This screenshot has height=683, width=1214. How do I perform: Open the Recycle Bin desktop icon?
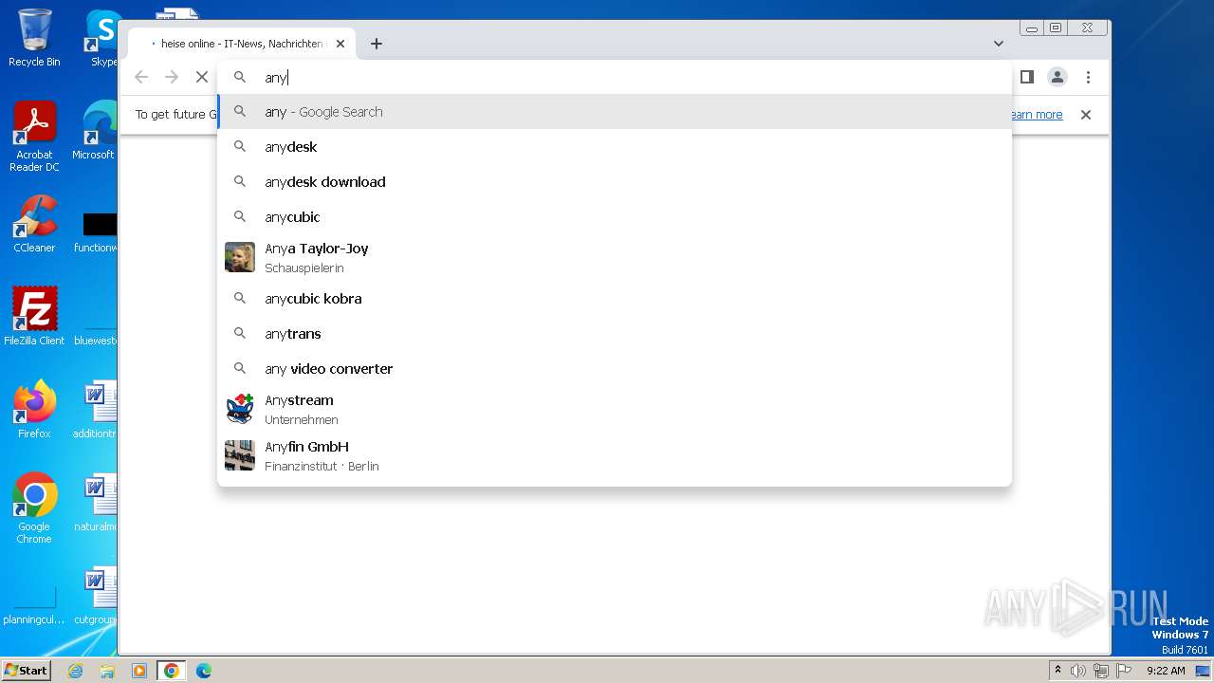(x=34, y=38)
